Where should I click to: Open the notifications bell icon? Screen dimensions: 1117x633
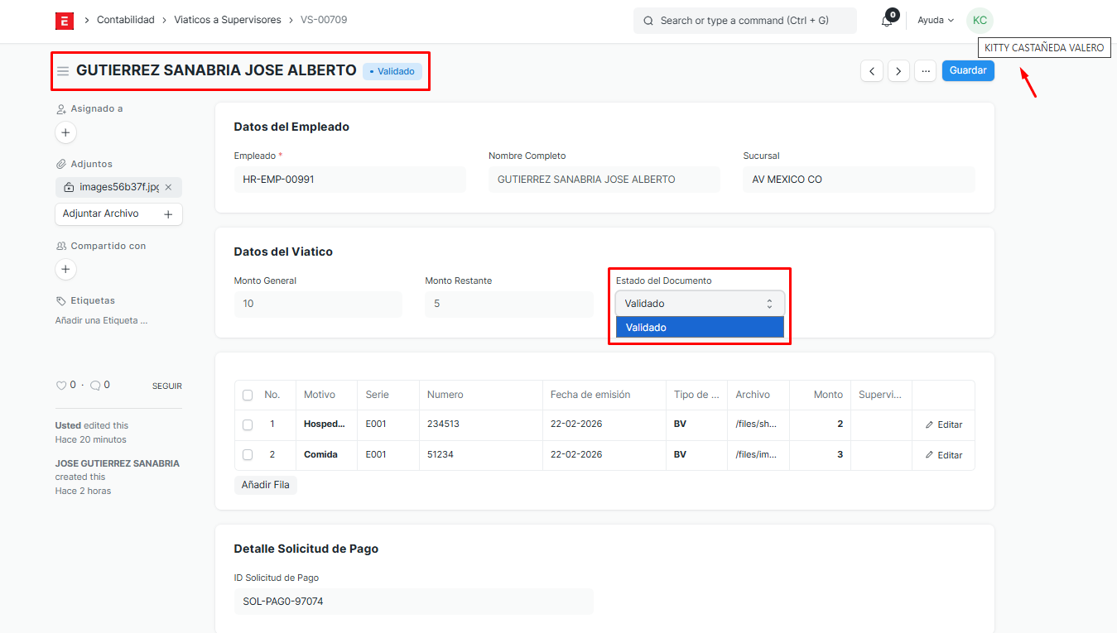pyautogui.click(x=887, y=21)
